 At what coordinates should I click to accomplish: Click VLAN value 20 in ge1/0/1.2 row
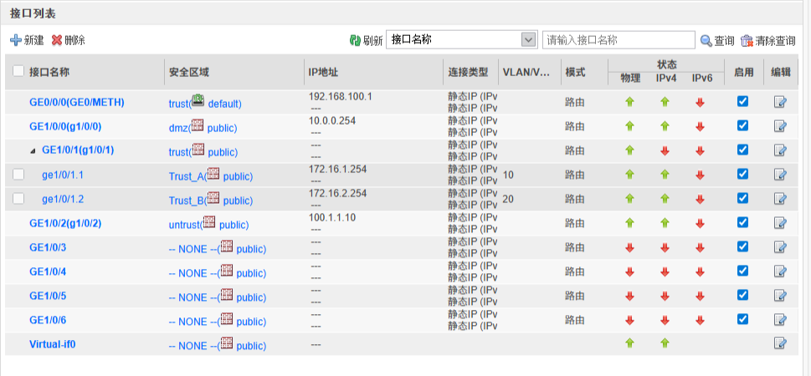click(x=508, y=200)
